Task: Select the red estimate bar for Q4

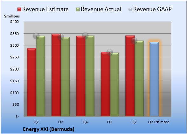Action: pos(81,76)
